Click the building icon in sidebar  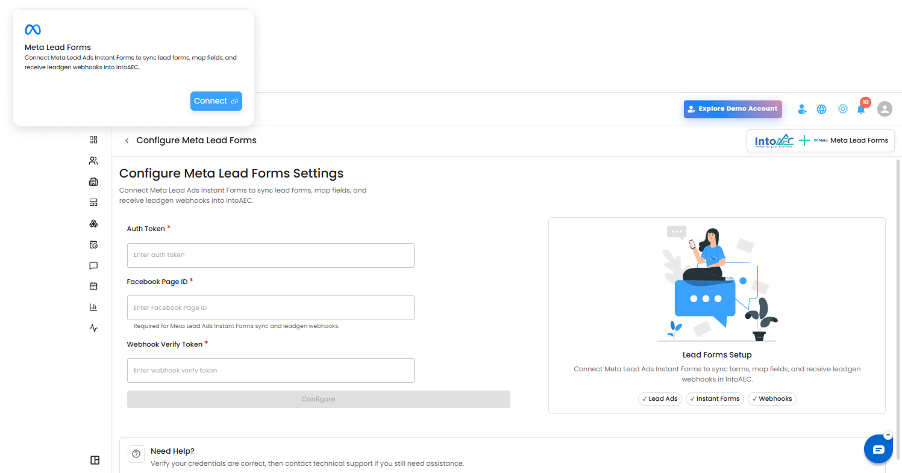[x=93, y=182]
